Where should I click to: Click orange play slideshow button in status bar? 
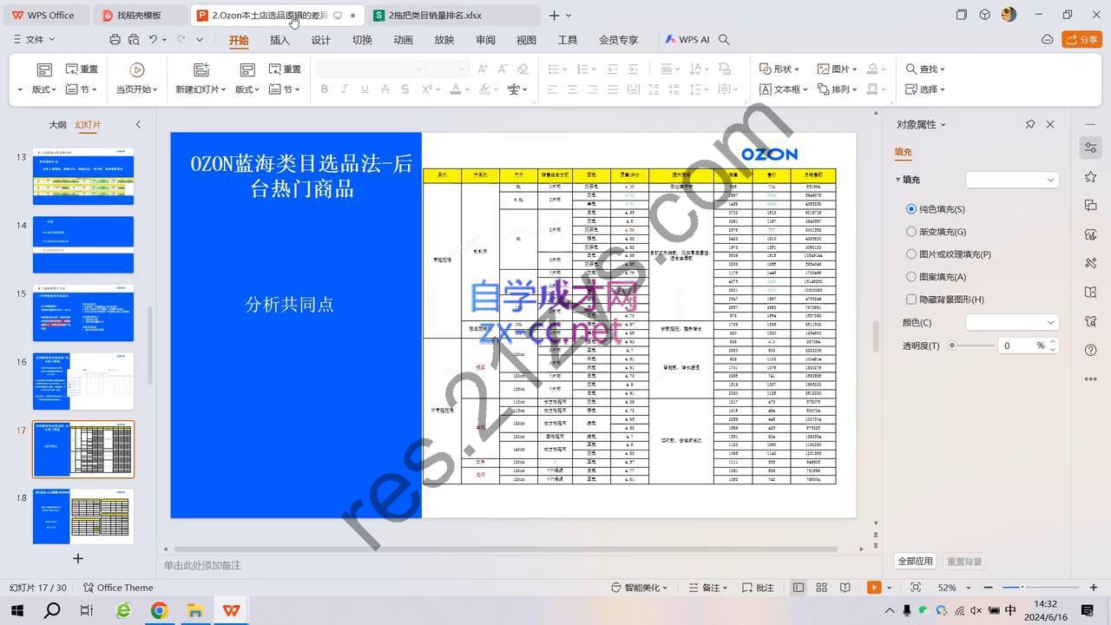[x=874, y=588]
